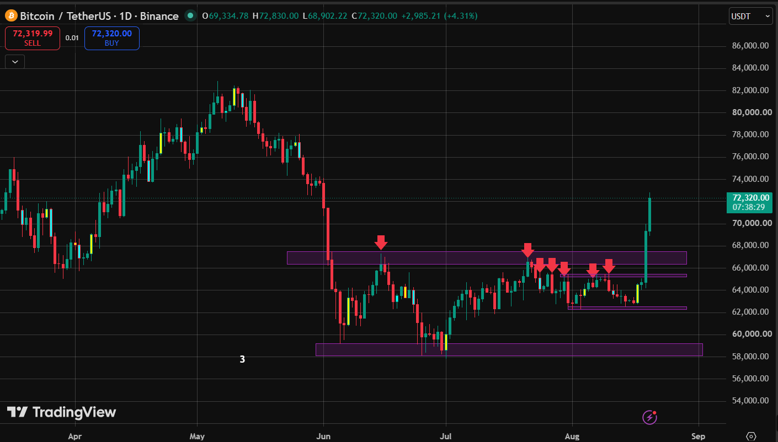Click the 64,000.00 price axis label
778x442 pixels.
tap(750, 290)
